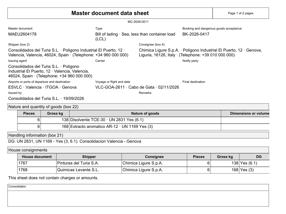Click the Final destination label
Image resolution: width=286 pixels, height=214 pixels.
pyautogui.click(x=194, y=82)
